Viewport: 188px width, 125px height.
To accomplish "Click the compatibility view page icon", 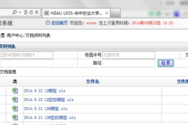I will [x=26, y=12].
